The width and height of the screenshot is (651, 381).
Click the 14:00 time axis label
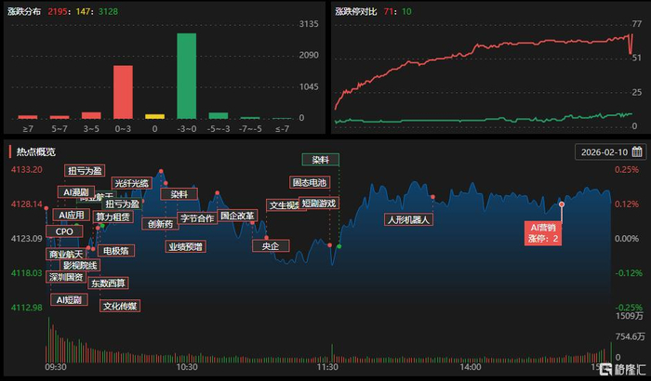pyautogui.click(x=471, y=367)
